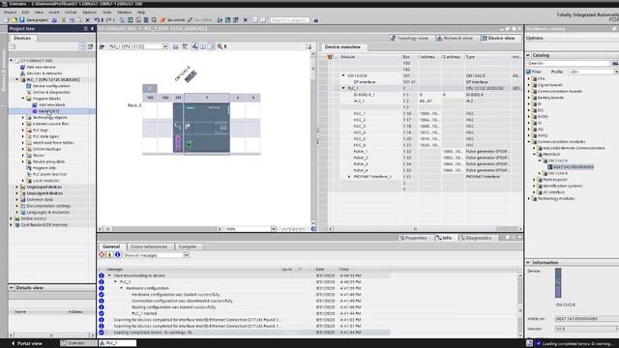
Task: Open the zoom percentage dropdown
Action: [273, 229]
